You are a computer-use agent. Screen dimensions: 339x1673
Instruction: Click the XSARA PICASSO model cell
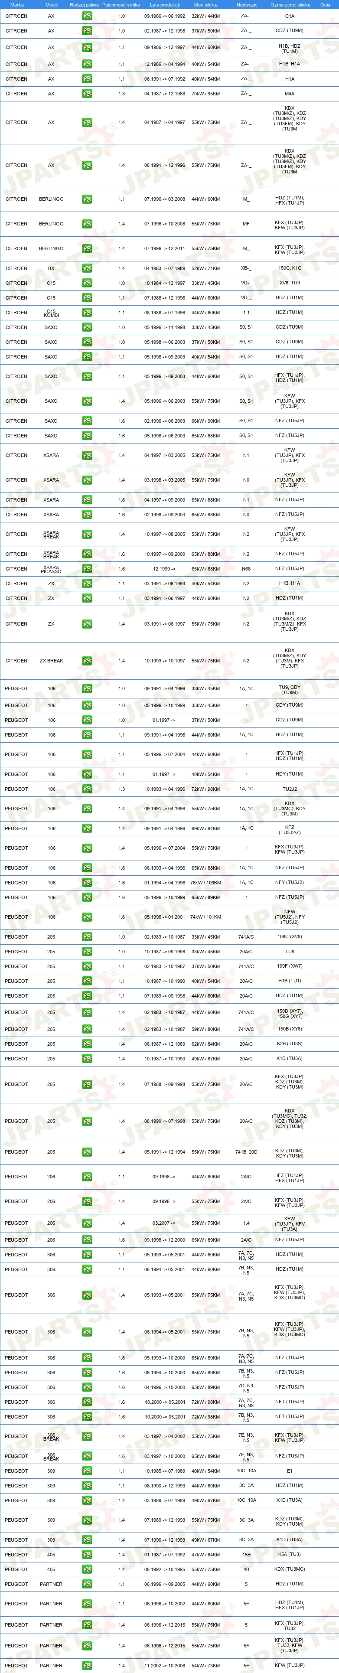(x=51, y=569)
